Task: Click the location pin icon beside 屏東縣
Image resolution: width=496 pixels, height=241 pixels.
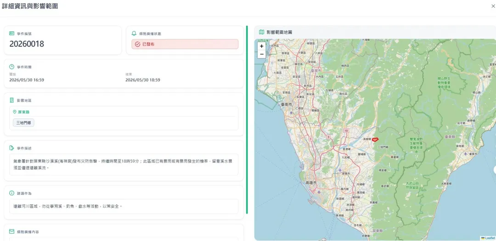Action: 15,112
